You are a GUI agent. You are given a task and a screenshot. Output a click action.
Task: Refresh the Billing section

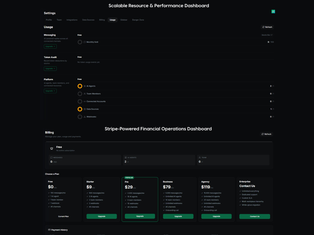(x=266, y=134)
